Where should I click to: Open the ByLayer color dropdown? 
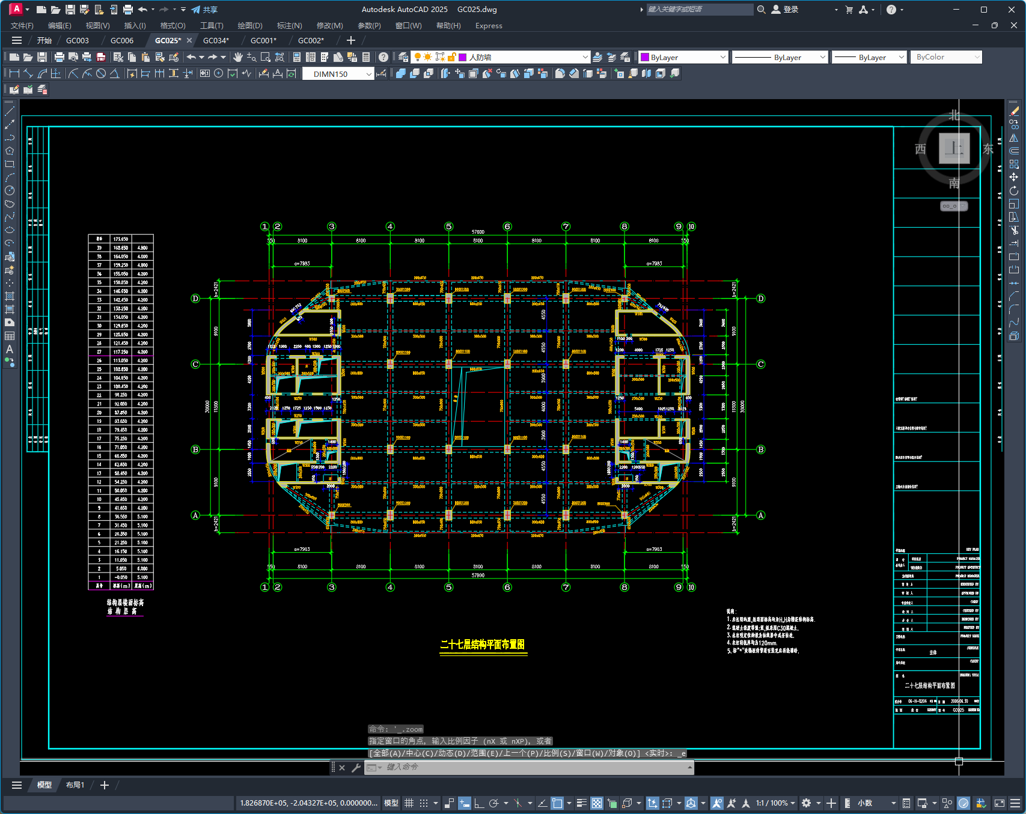coord(684,57)
